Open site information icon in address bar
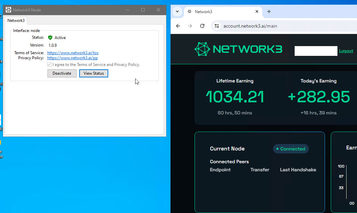Viewport: 357px width, 213px height. pos(217,26)
